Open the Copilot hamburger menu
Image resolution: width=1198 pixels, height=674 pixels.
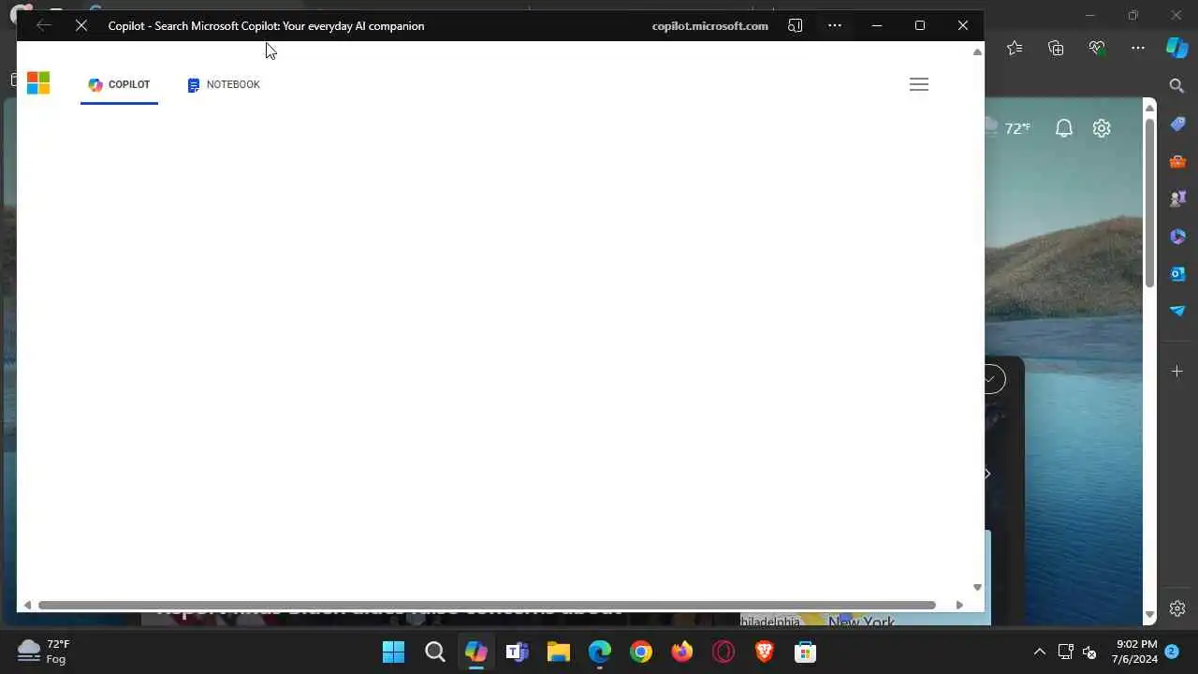(919, 84)
